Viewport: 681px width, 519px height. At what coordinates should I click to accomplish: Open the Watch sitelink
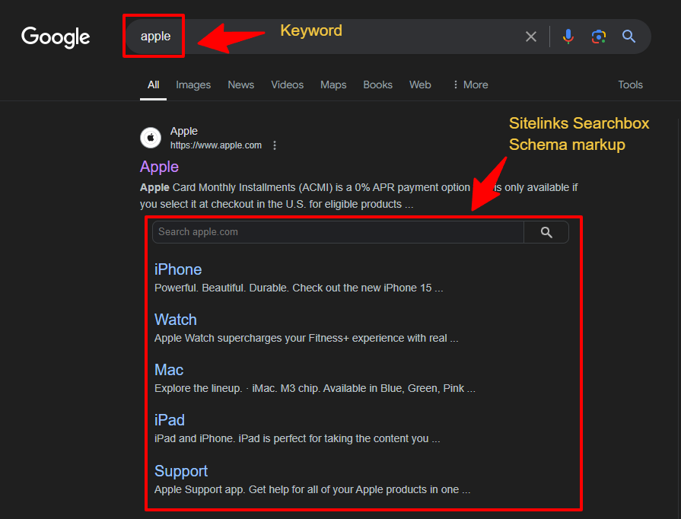[x=176, y=320]
